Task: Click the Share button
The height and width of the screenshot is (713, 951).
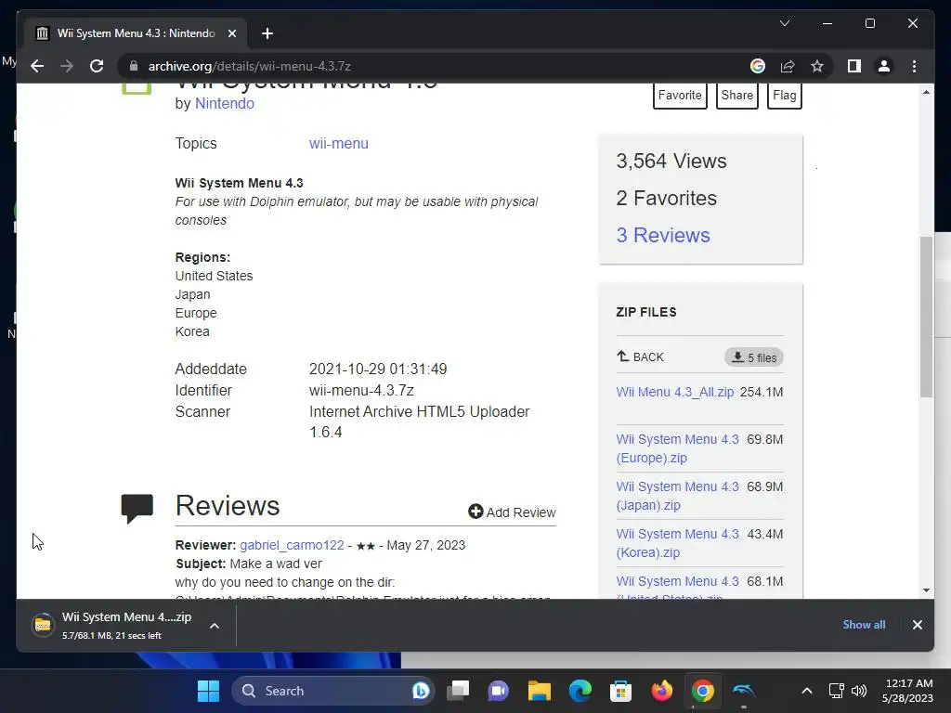Action: (736, 96)
